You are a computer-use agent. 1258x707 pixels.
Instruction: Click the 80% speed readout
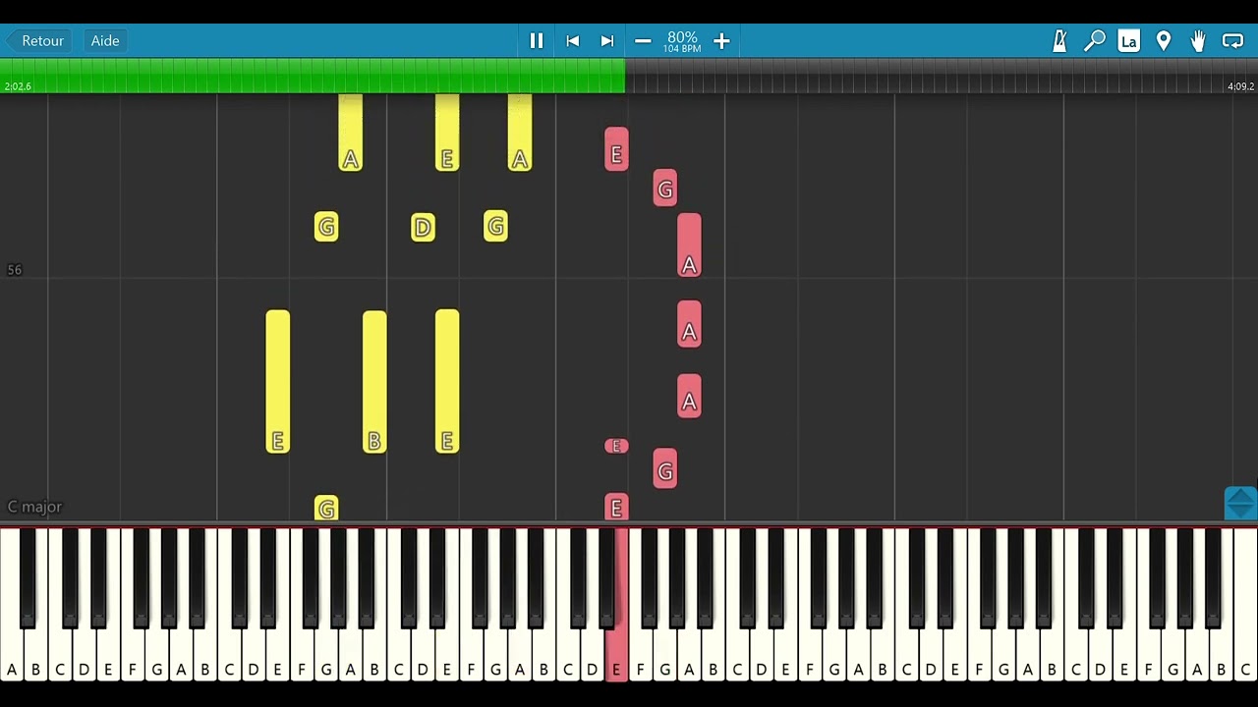[682, 37]
